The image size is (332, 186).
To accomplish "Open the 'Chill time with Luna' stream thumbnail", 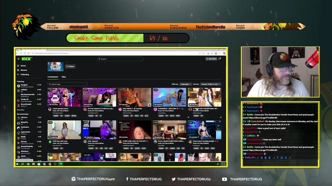I will (64, 130).
